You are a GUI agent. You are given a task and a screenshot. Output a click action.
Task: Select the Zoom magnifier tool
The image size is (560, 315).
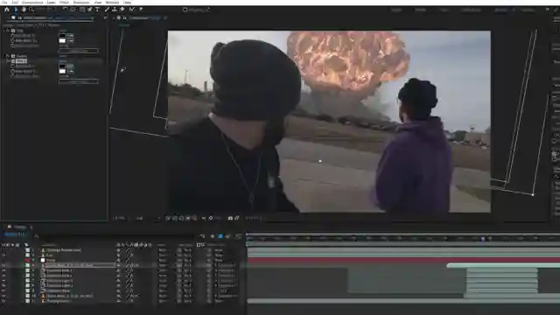tap(31, 10)
